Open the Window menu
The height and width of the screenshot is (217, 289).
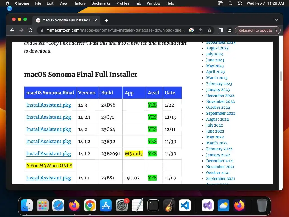pos(154,3)
